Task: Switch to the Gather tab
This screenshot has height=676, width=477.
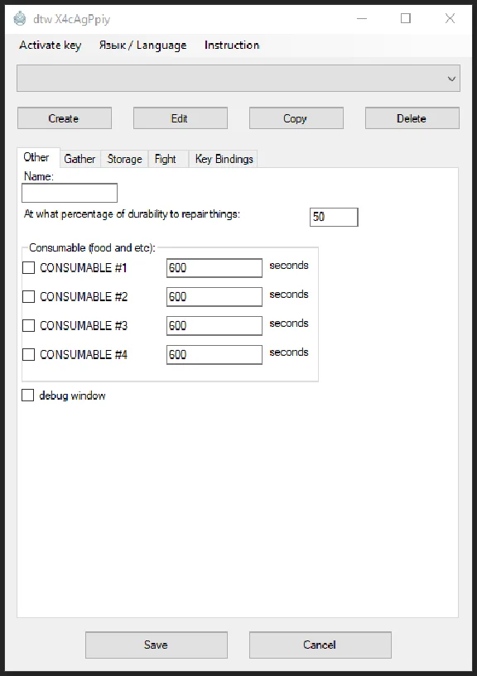Action: [79, 159]
